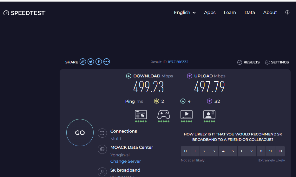This screenshot has width=296, height=177.
Task: Open the Apps menu
Action: pos(210,12)
